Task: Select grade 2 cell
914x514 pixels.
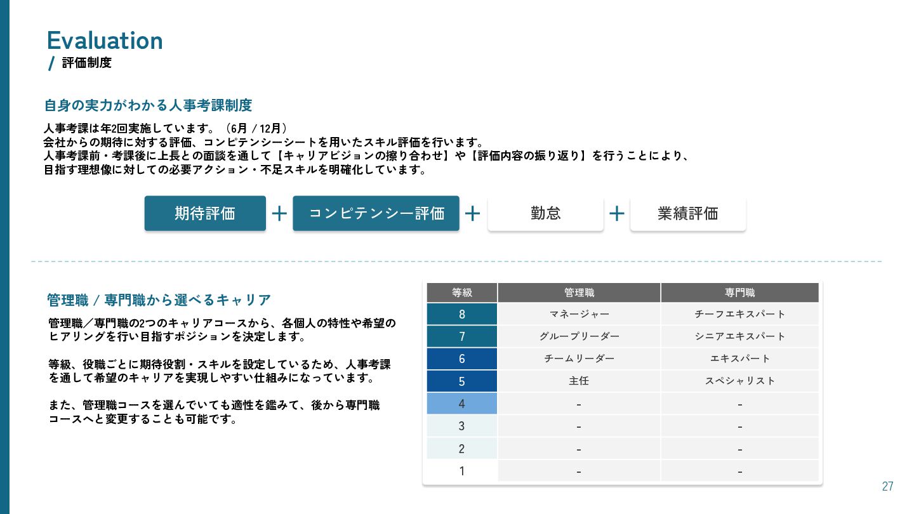Action: point(462,449)
